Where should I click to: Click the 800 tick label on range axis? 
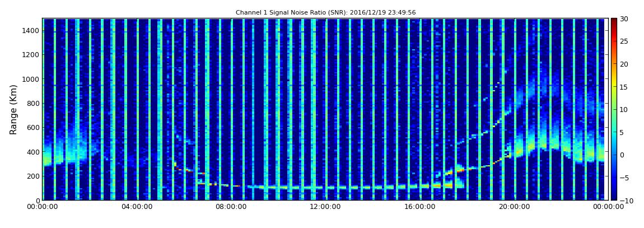click(33, 103)
